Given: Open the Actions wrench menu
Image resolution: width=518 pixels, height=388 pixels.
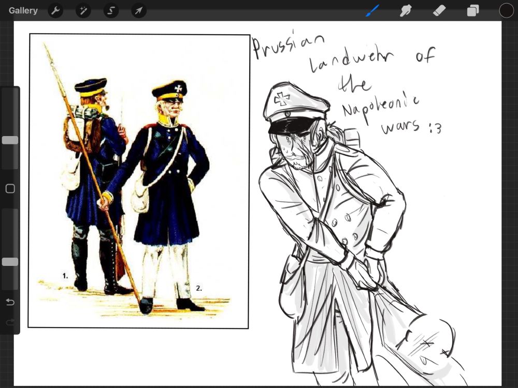Looking at the screenshot, I should (x=55, y=11).
